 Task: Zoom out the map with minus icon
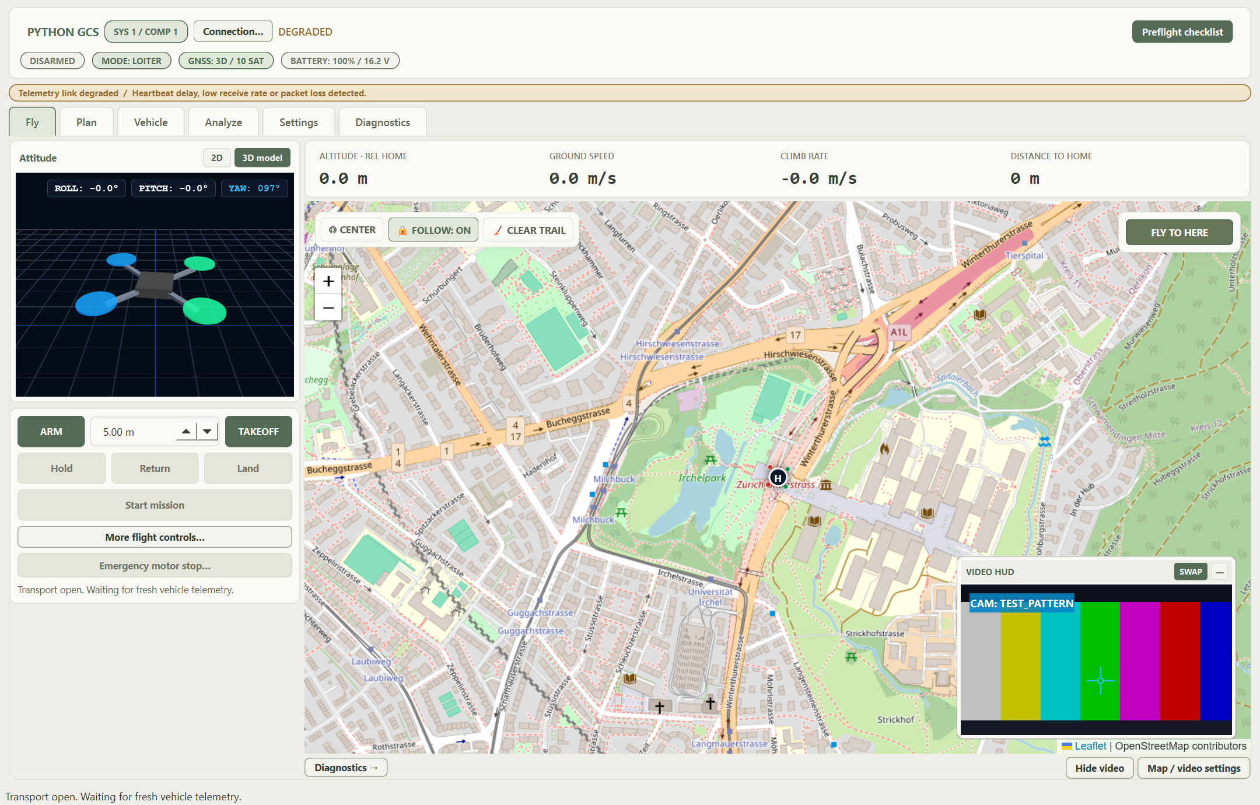(x=328, y=307)
